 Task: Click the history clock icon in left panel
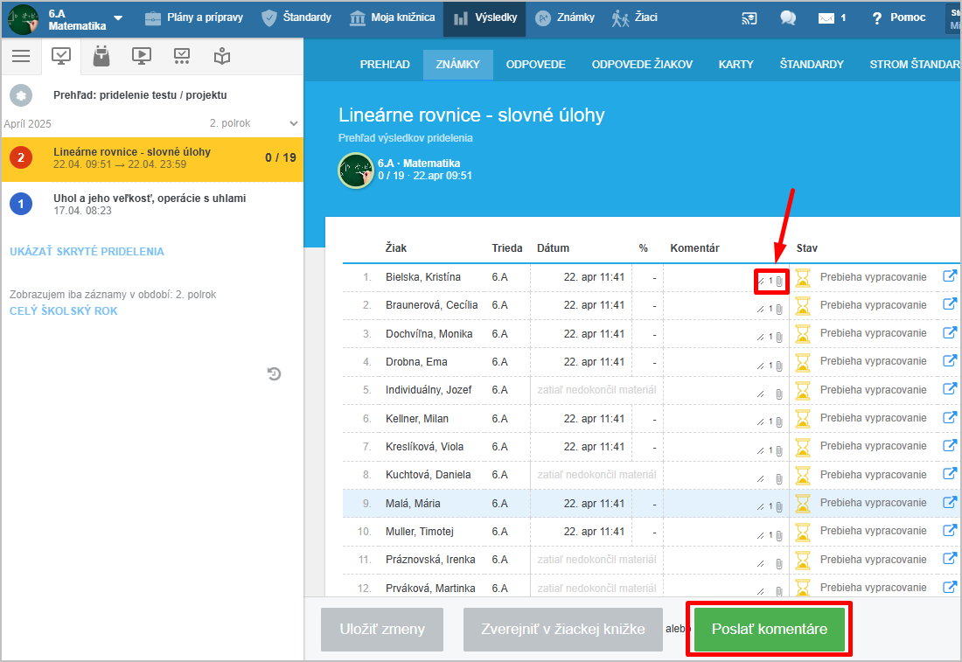click(x=275, y=373)
